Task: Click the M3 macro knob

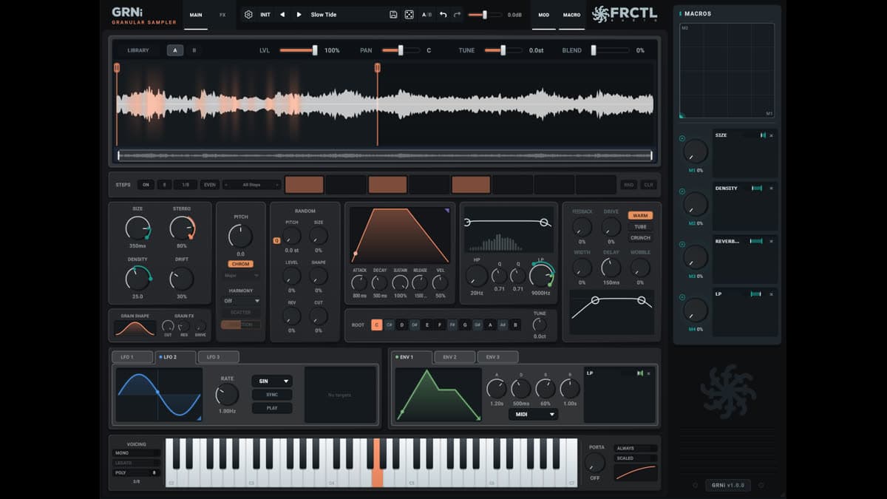Action: [x=696, y=258]
